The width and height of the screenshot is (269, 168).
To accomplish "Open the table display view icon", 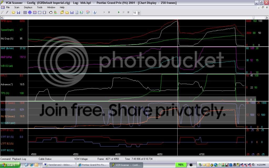I will [x=25, y=12].
